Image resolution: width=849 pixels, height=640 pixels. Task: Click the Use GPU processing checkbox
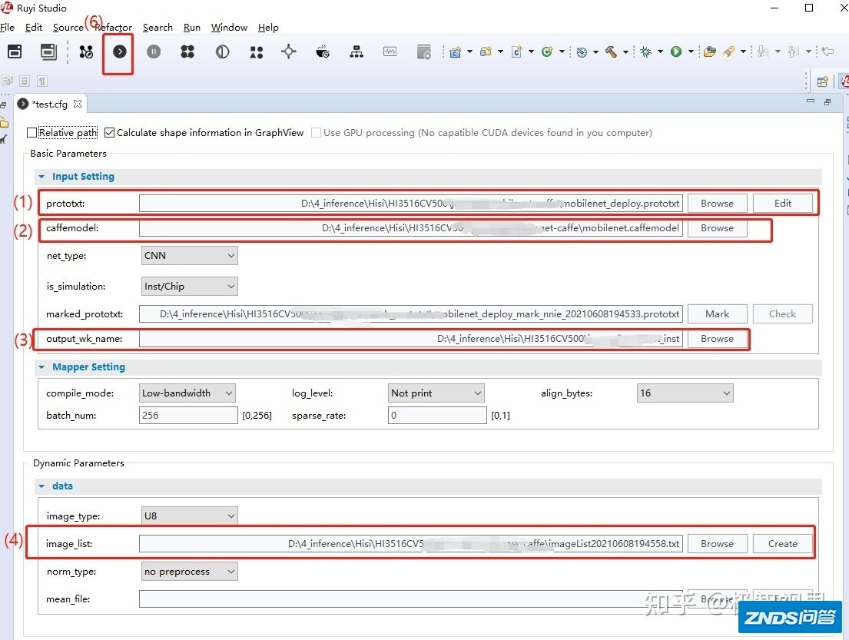pos(317,133)
